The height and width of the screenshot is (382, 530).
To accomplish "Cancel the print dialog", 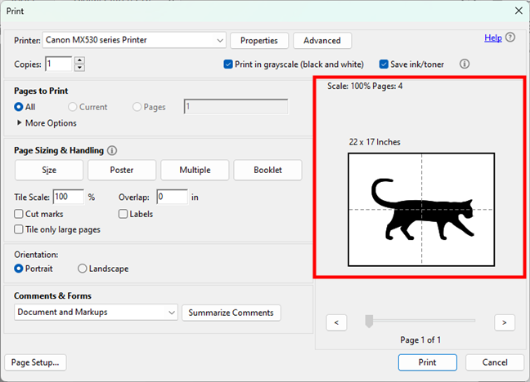I will coord(495,362).
